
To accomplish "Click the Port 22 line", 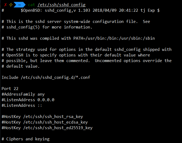I will coord(10,89).
